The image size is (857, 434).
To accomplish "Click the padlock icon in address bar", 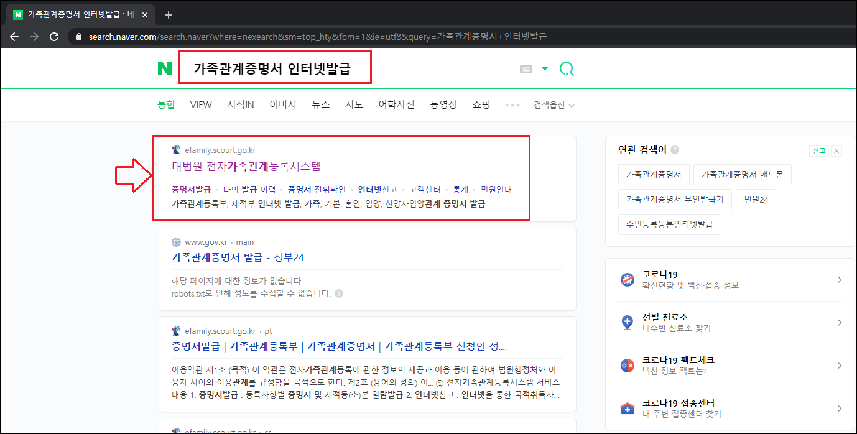I will 78,37.
